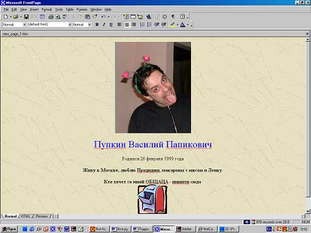Click the Hyperlink globe icon
The width and height of the screenshot is (311, 233).
coord(149,17)
